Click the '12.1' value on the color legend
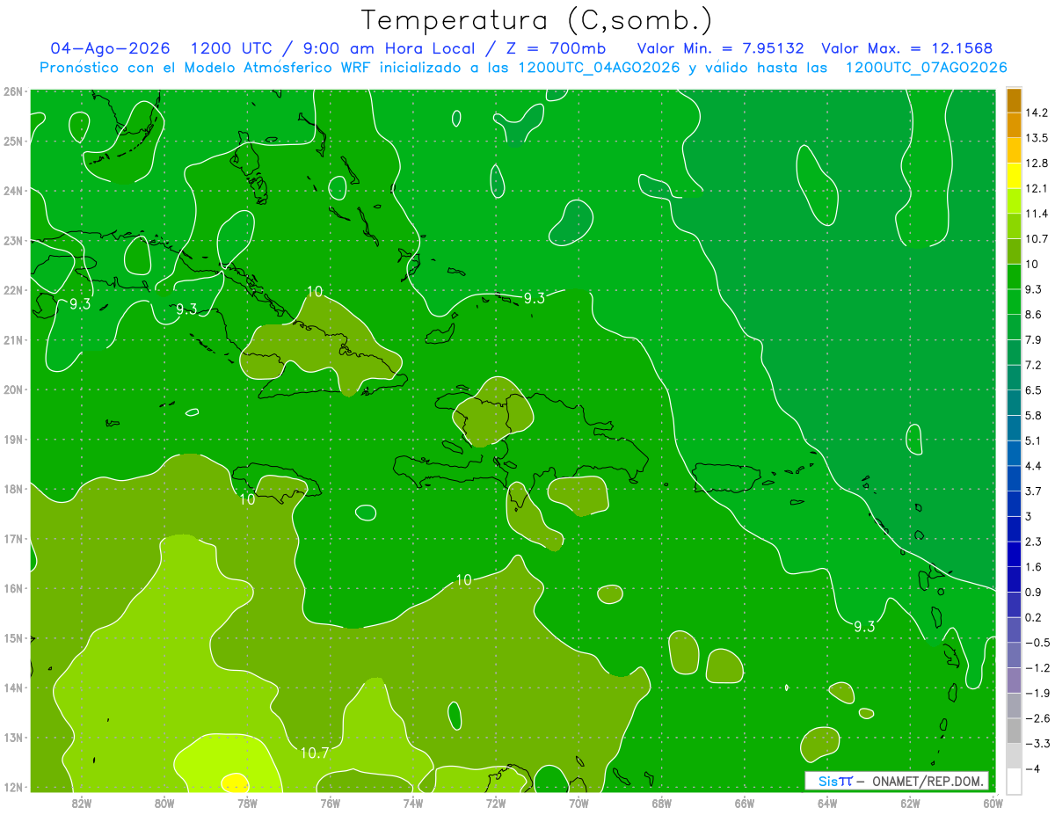 1036,189
